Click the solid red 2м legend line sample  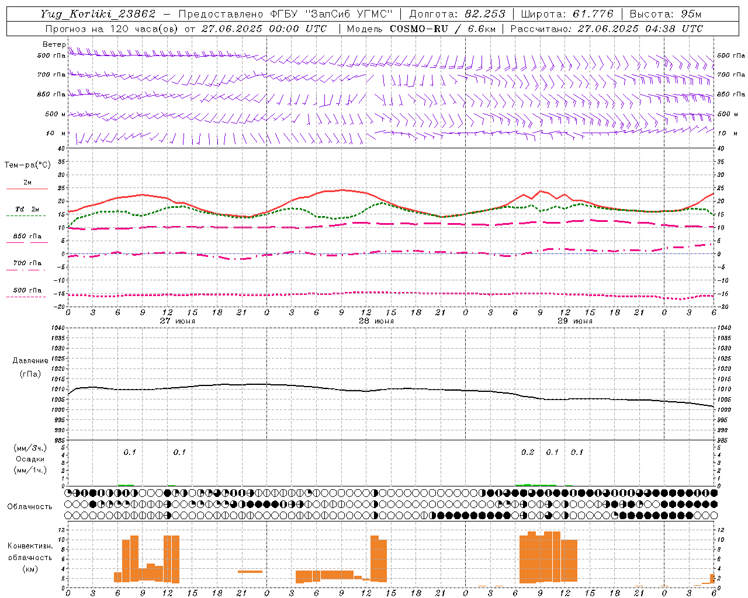pyautogui.click(x=27, y=189)
